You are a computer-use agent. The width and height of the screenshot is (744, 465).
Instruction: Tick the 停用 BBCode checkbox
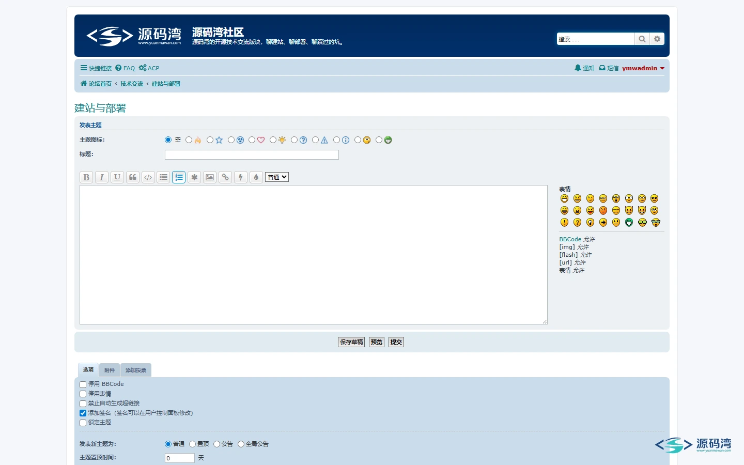(83, 384)
